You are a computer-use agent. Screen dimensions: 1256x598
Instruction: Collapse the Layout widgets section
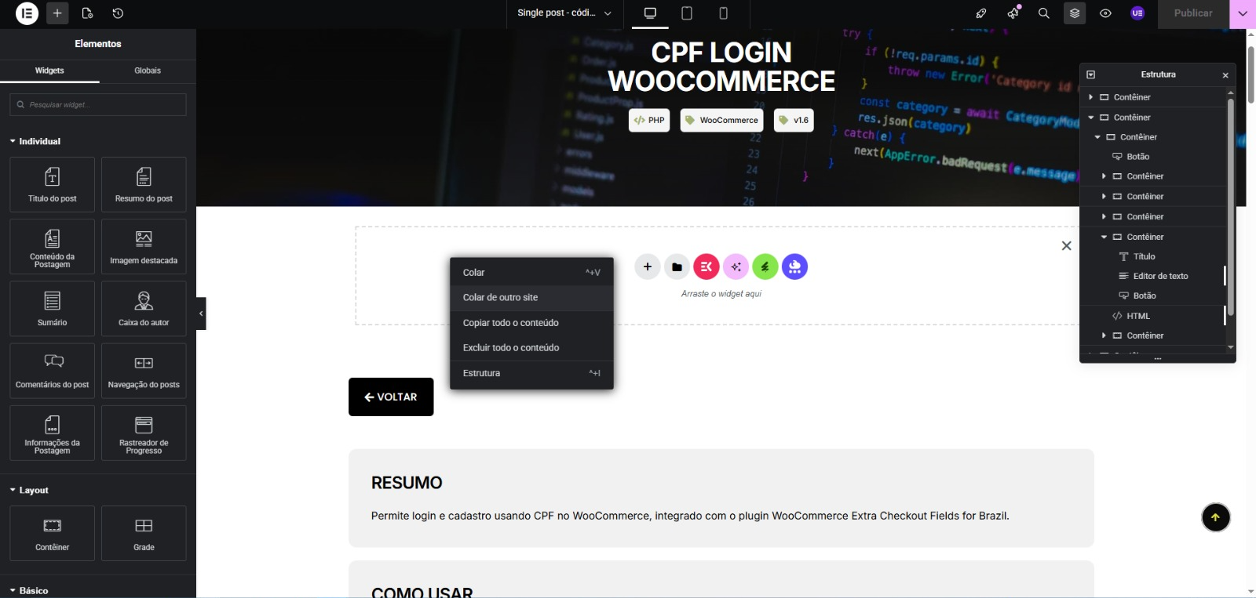tap(29, 490)
